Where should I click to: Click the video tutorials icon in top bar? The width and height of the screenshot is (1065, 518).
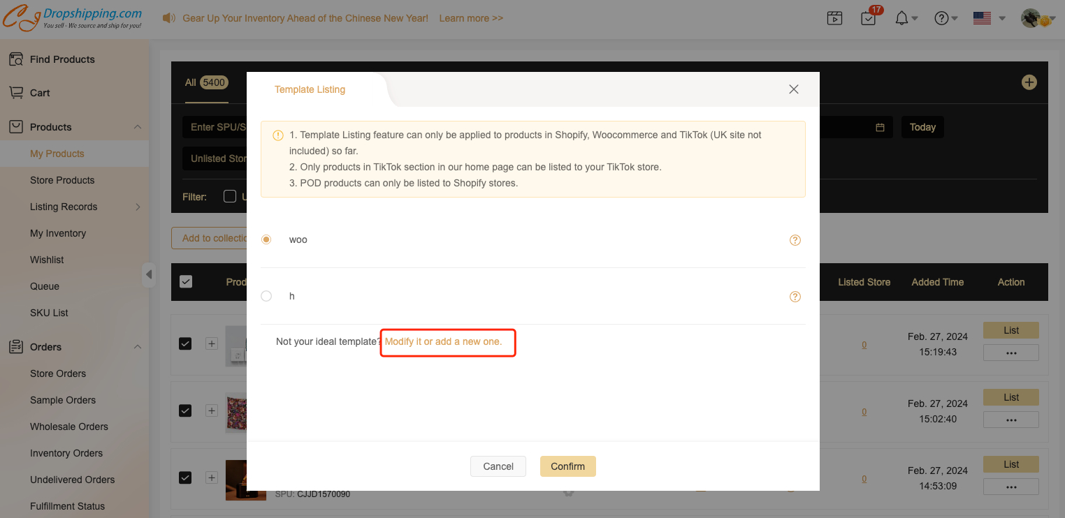pos(834,17)
